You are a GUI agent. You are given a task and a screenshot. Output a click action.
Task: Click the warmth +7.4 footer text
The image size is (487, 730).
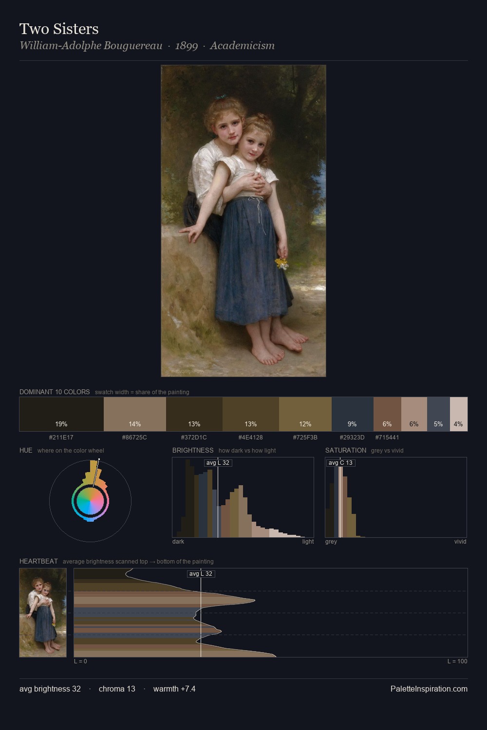tap(174, 689)
